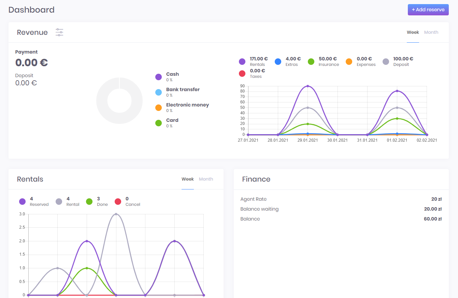The height and width of the screenshot is (298, 458).
Task: Click the green peak point at 1.0 in Rentals chart
Action: (x=87, y=268)
